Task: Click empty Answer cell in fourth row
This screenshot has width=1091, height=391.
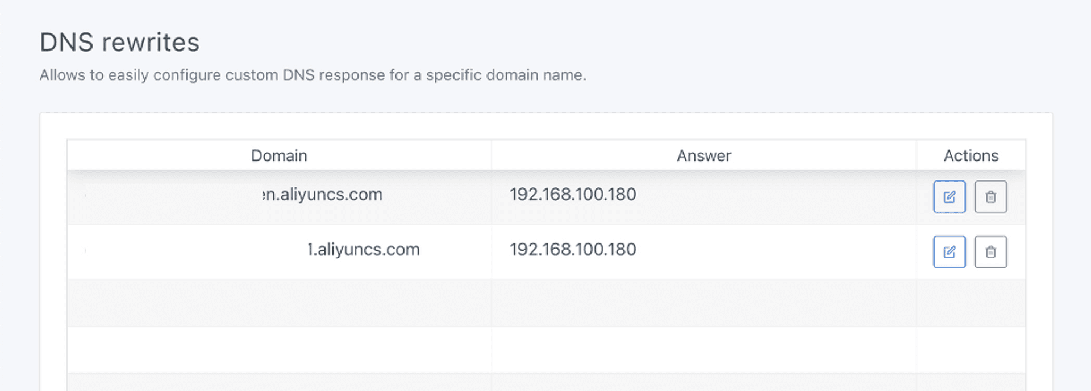Action: [x=703, y=350]
